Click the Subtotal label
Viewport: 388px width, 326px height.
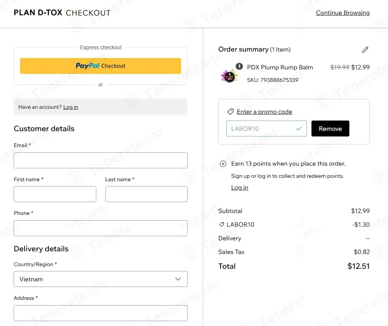click(x=230, y=211)
